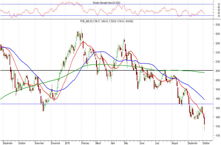The image size is (221, 145).
Task: Click the green long-term moving average line end
Action: point(204,72)
